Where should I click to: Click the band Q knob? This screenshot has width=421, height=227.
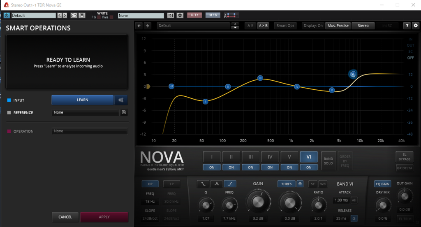(206, 205)
